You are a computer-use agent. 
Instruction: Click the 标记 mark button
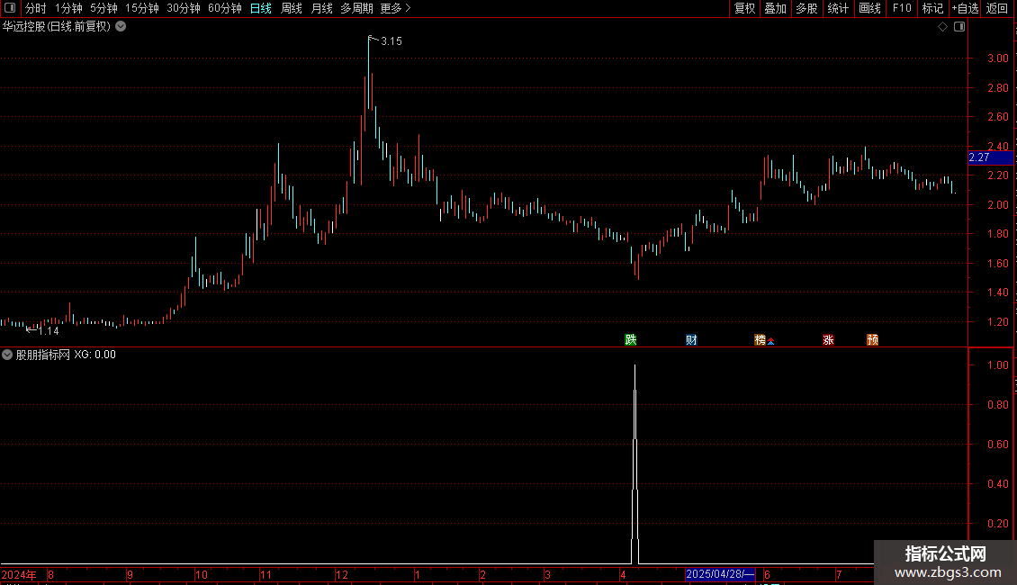932,8
